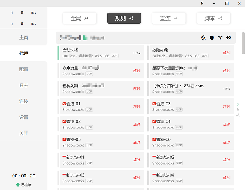Select proxy node 香港-03
The width and height of the screenshot is (245, 190).
101,124
